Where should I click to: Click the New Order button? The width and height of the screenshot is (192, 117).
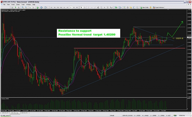(x=144, y=7)
